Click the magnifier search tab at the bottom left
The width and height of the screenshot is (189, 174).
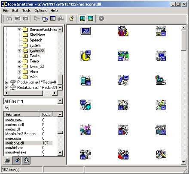pos(26,160)
